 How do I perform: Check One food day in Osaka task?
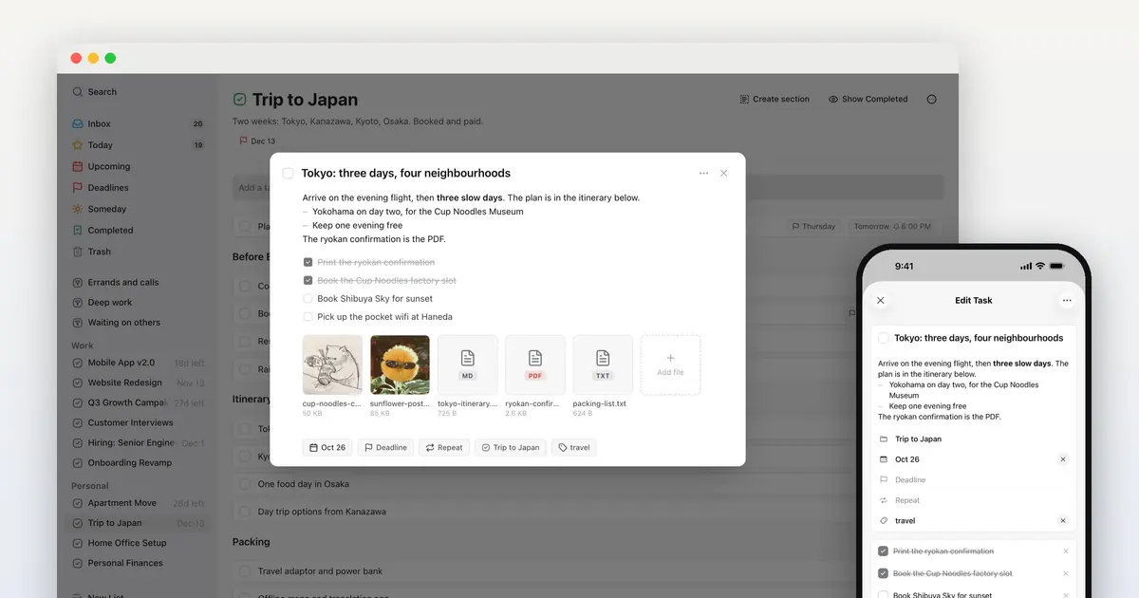[x=245, y=484]
